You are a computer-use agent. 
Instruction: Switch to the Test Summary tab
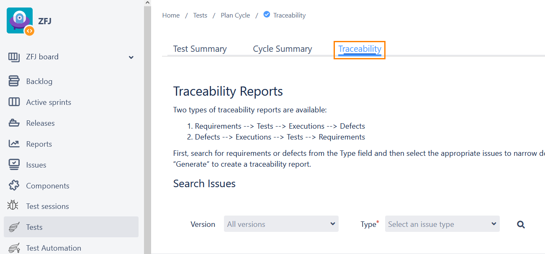coord(200,48)
